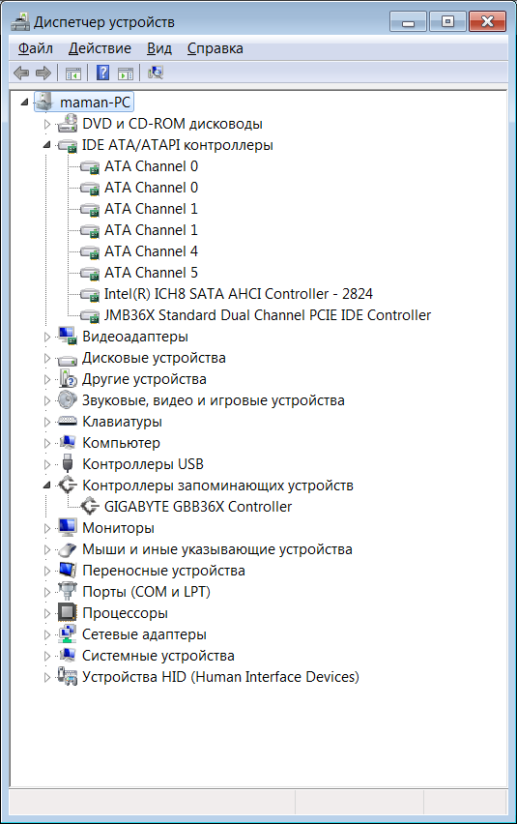Expand the Видеоадаптеры node
This screenshot has height=824, width=517.
46,337
